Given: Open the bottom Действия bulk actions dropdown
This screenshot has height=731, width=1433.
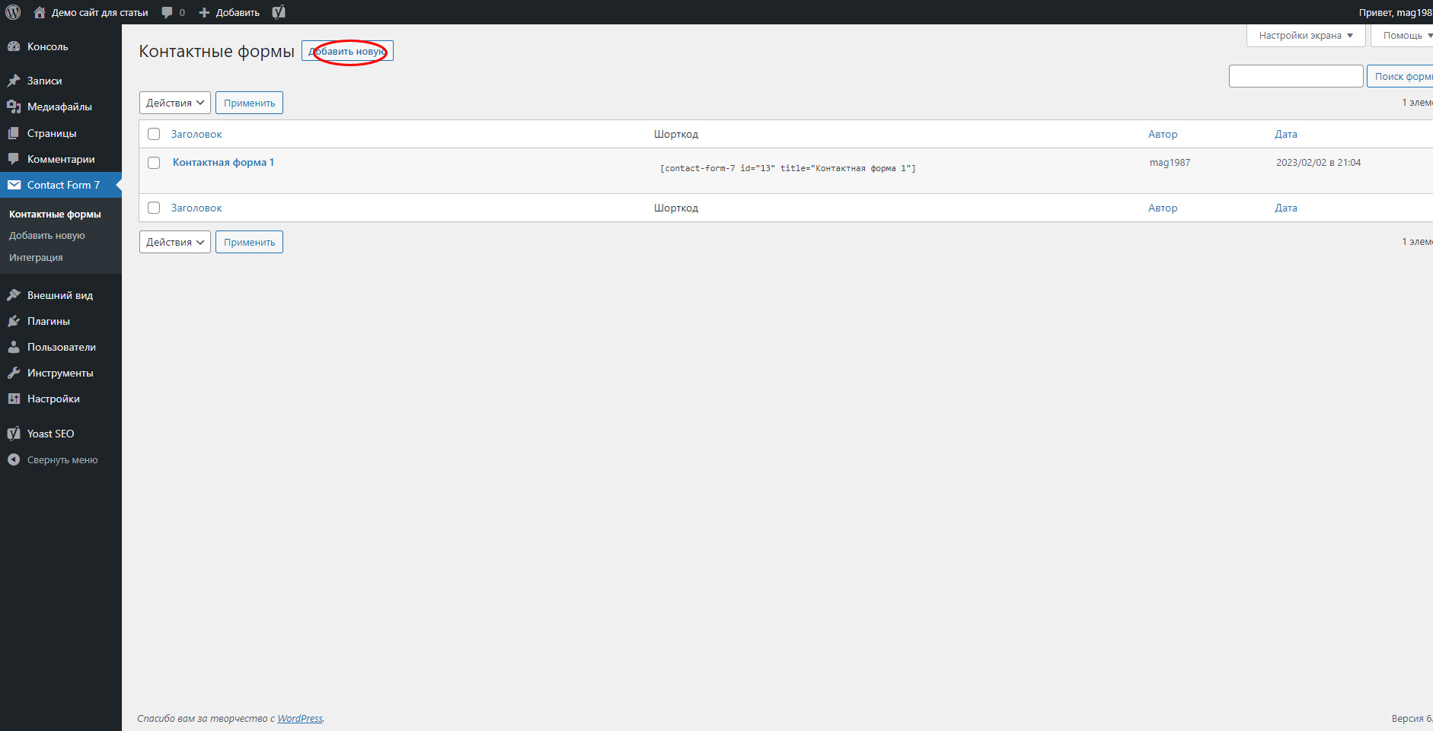Looking at the screenshot, I should pos(175,242).
